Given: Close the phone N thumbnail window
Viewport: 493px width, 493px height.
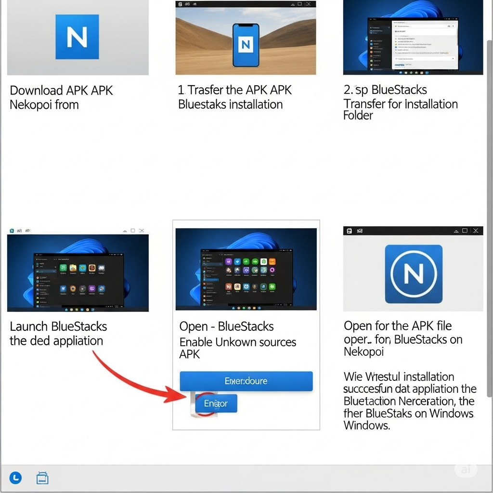Looking at the screenshot, I should coord(308,4).
